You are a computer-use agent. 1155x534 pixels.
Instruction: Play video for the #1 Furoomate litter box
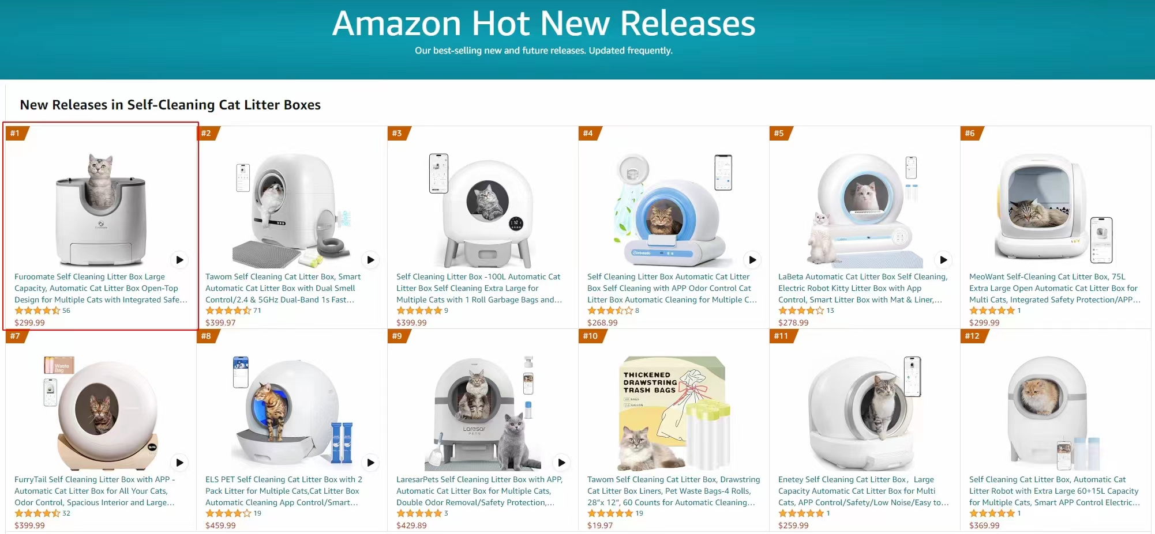point(179,260)
